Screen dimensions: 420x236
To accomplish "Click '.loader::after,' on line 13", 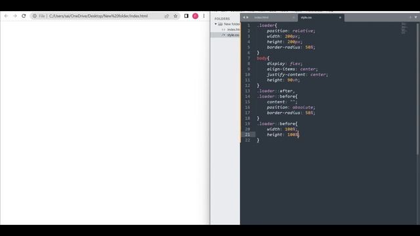I will coord(276,91).
